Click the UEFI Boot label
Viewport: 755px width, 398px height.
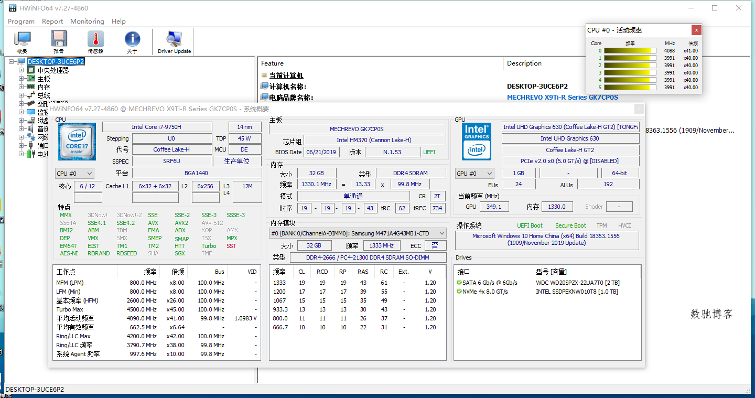[x=530, y=225]
